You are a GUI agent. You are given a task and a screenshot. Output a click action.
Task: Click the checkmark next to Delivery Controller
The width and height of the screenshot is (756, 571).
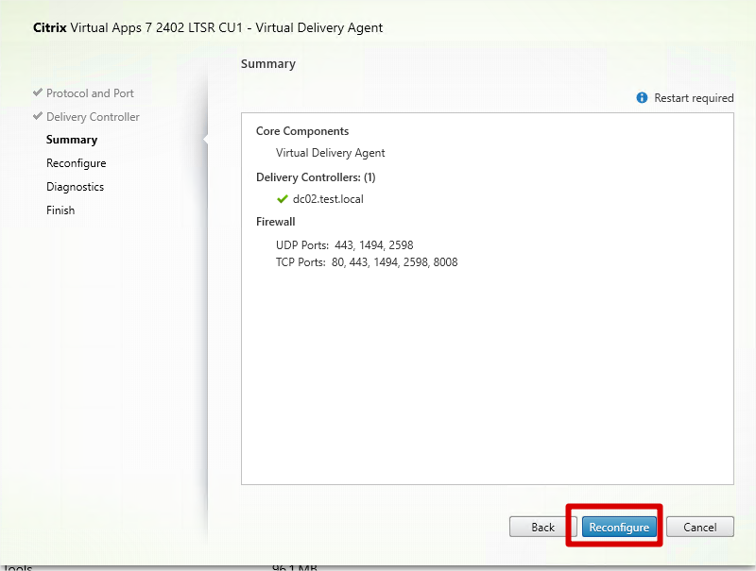(x=38, y=116)
